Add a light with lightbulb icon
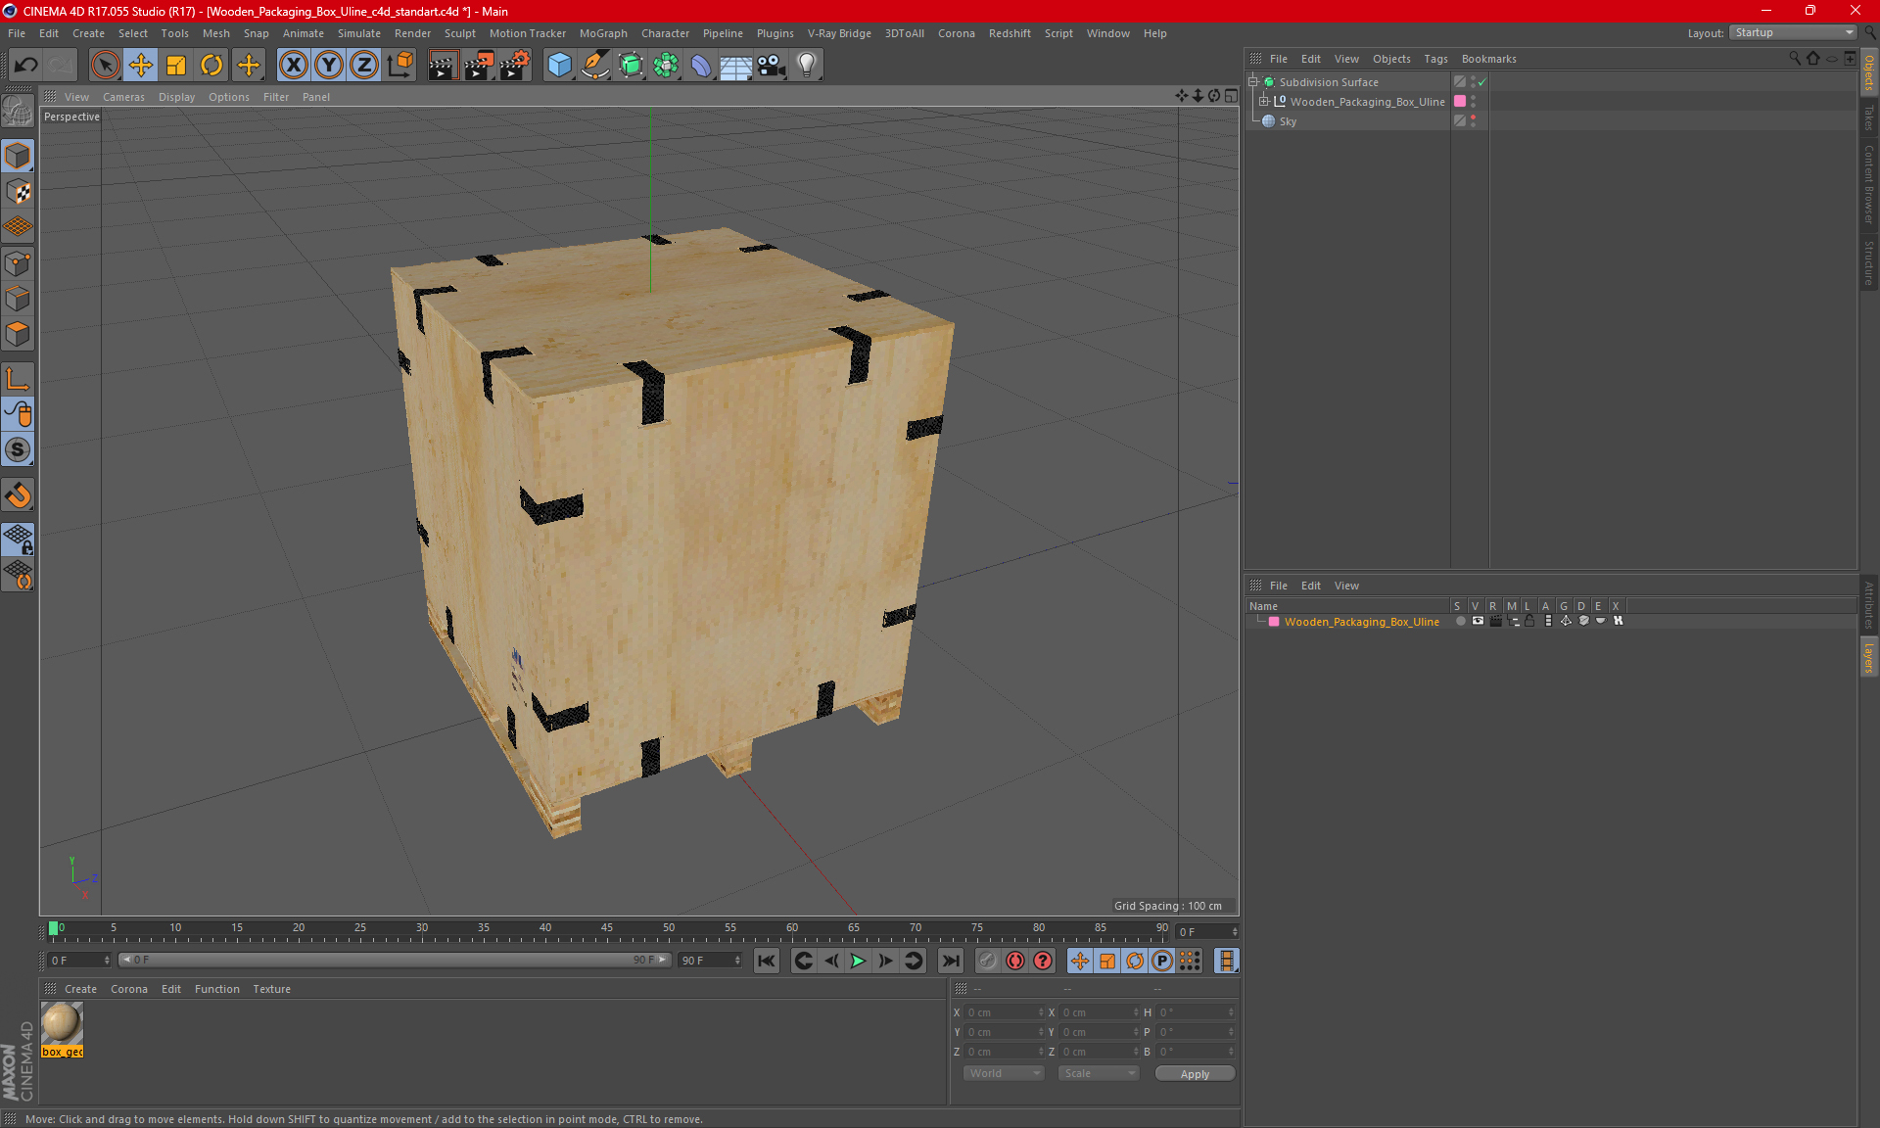 click(806, 66)
